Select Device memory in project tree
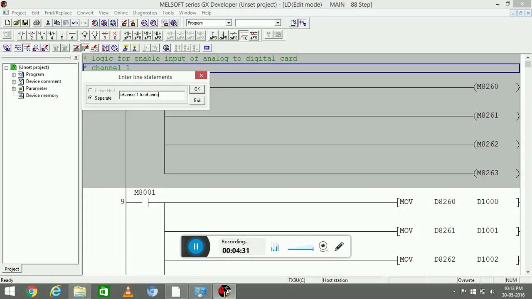Viewport: 532px width, 299px height. 42,96
